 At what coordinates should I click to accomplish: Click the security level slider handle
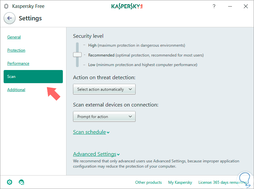(77, 55)
